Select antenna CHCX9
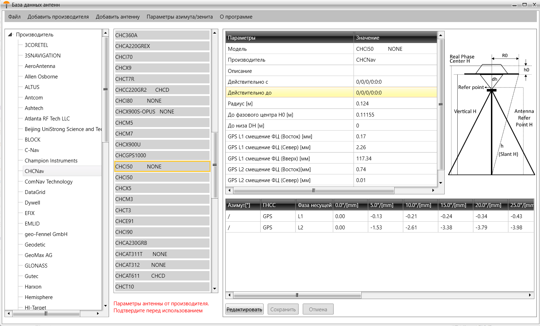Screen dimensions: 540x326 162,68
